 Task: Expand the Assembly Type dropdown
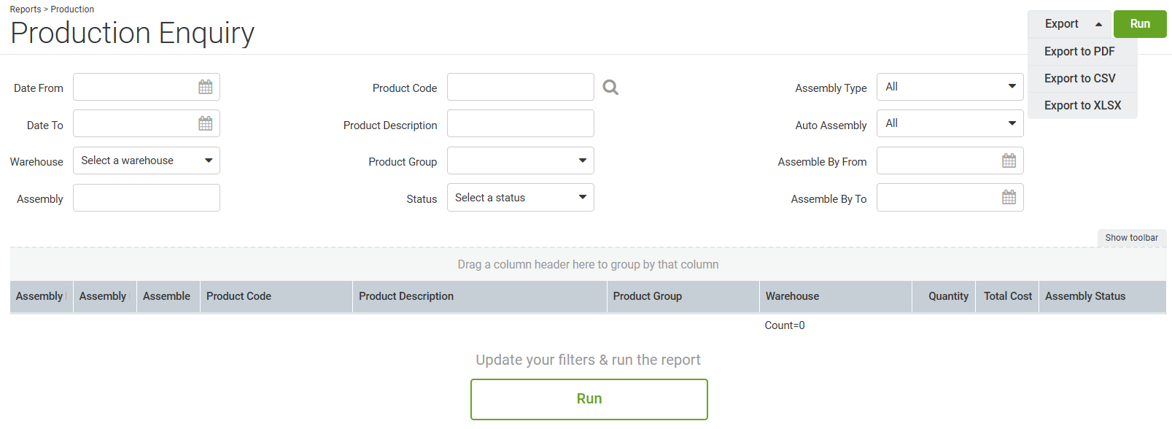coord(950,87)
